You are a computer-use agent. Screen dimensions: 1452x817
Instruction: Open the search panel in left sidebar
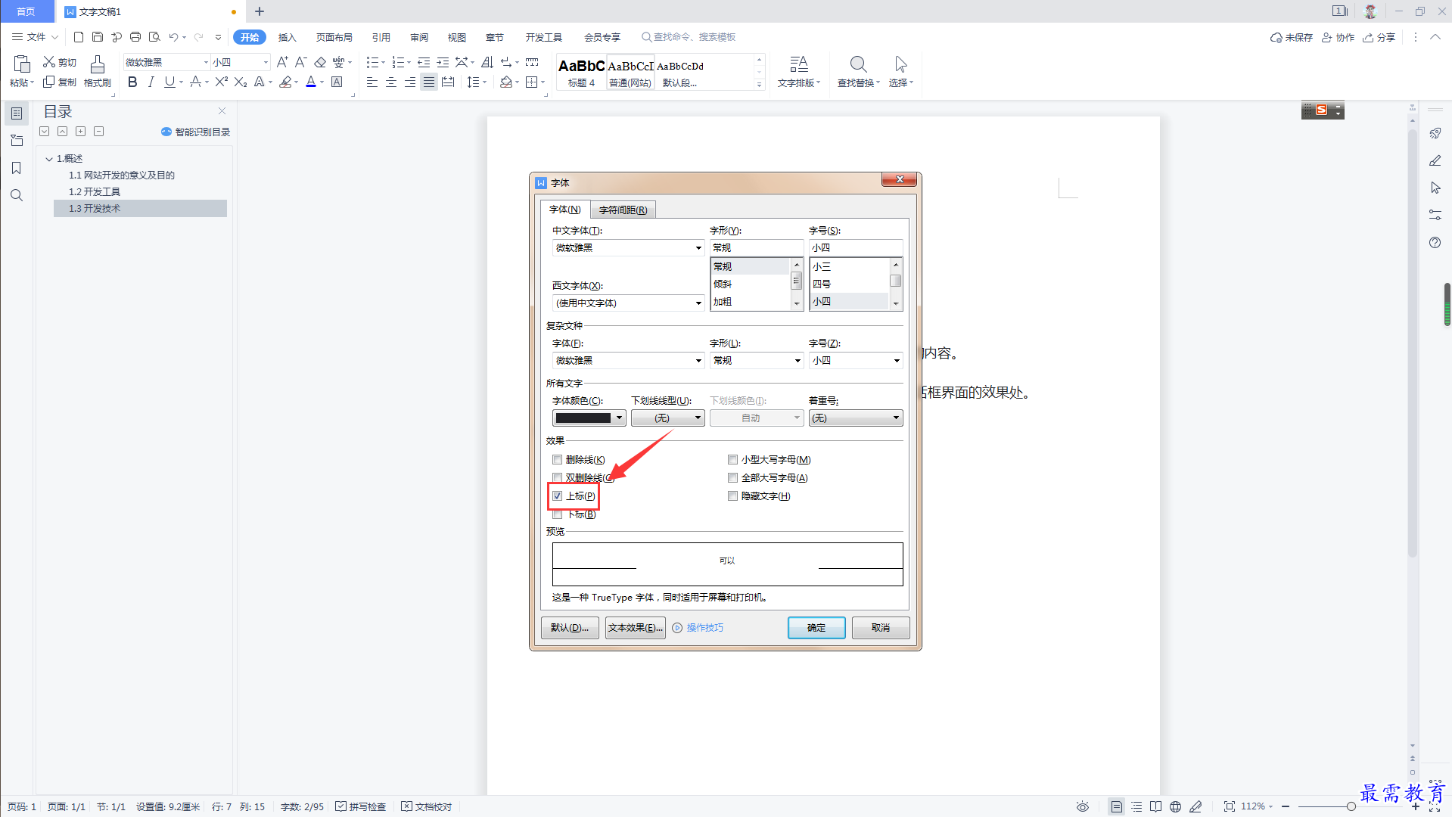[16, 195]
